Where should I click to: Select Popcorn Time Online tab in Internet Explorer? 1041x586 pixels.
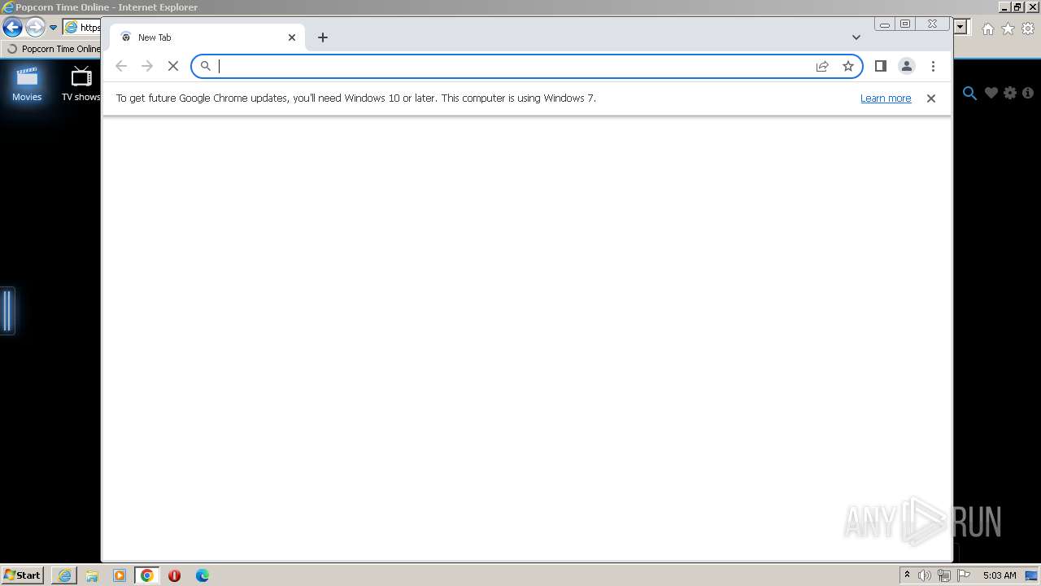tap(53, 49)
